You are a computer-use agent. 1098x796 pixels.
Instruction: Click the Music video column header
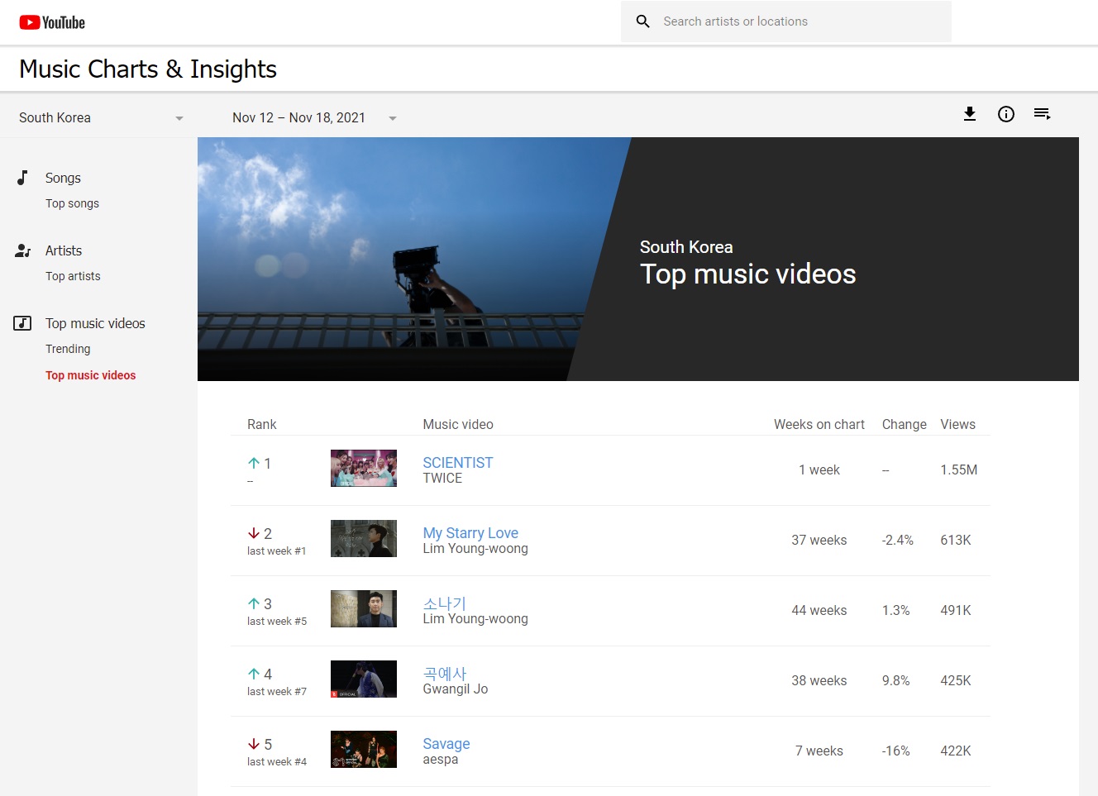point(458,424)
